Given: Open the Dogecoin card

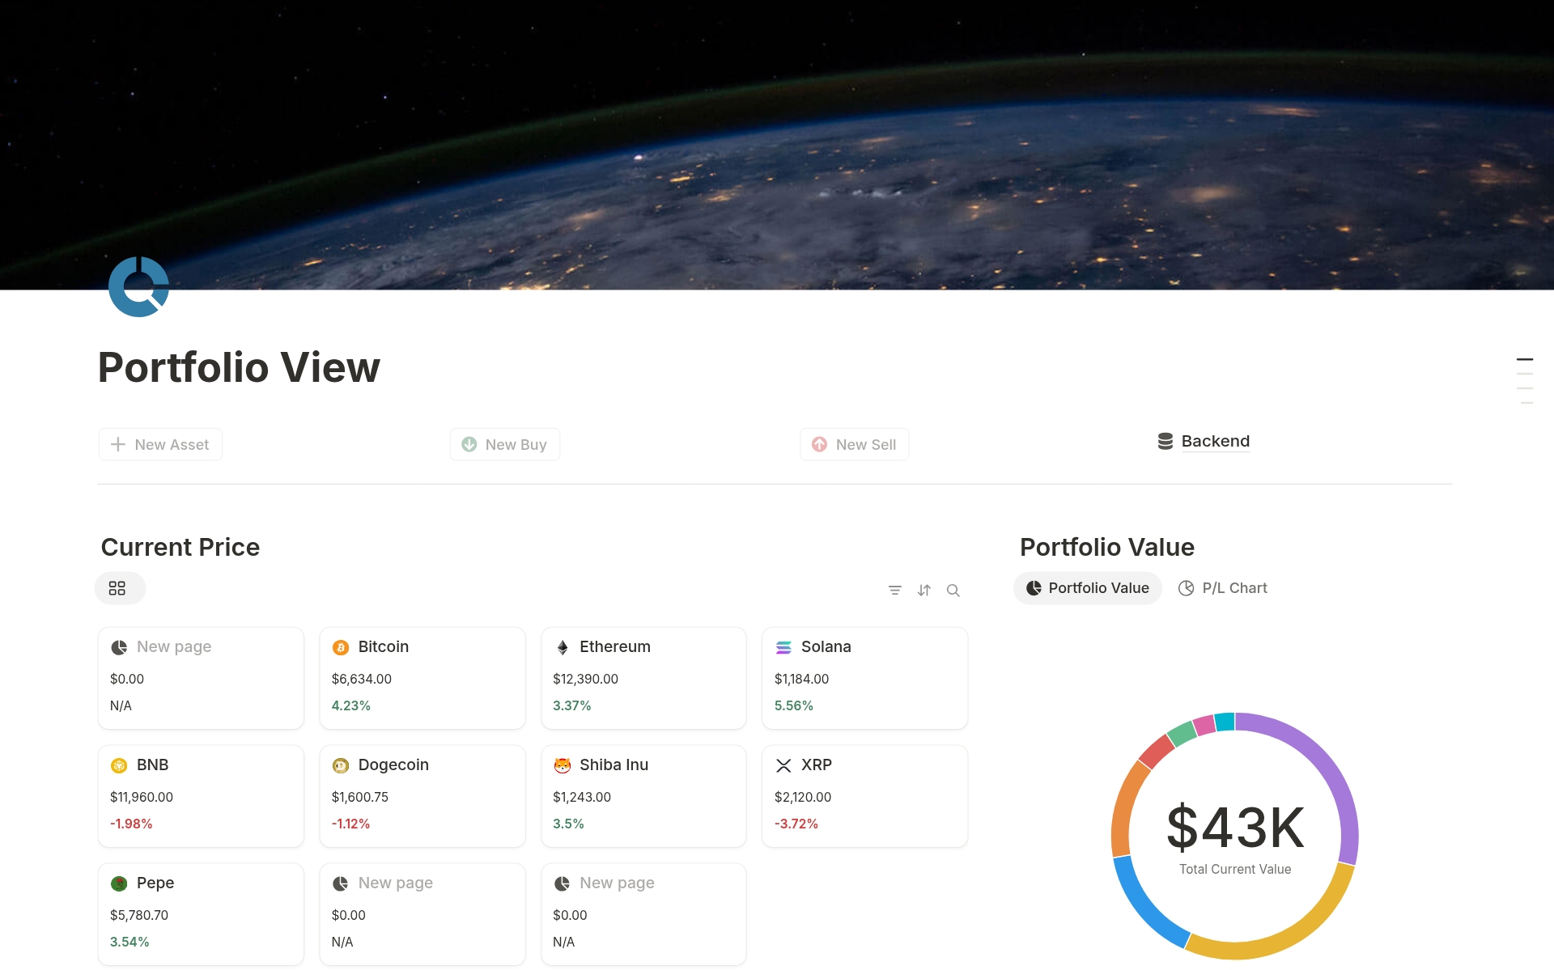Looking at the screenshot, I should pyautogui.click(x=422, y=796).
